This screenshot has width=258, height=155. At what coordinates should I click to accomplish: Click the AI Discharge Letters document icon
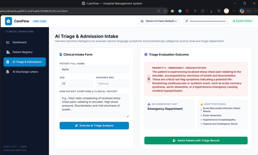coord(8,72)
